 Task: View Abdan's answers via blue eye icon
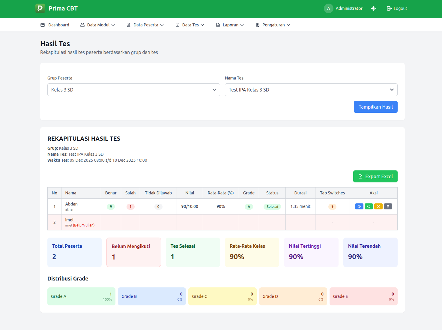coord(359,206)
